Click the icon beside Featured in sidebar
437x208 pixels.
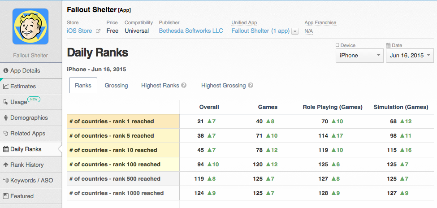pyautogui.click(x=5, y=196)
